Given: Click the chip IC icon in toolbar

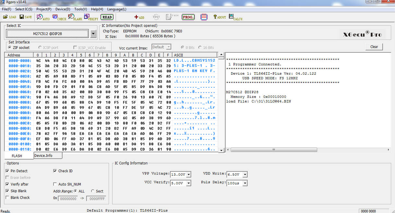Looking at the screenshot, I should pos(204,17).
